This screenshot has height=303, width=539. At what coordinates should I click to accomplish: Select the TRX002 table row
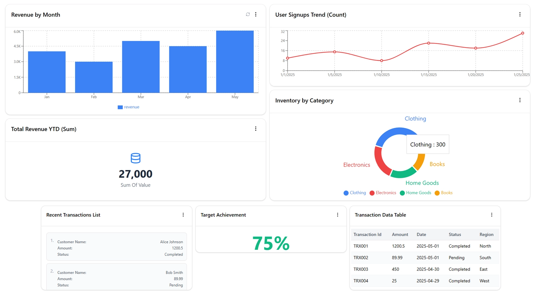point(424,258)
